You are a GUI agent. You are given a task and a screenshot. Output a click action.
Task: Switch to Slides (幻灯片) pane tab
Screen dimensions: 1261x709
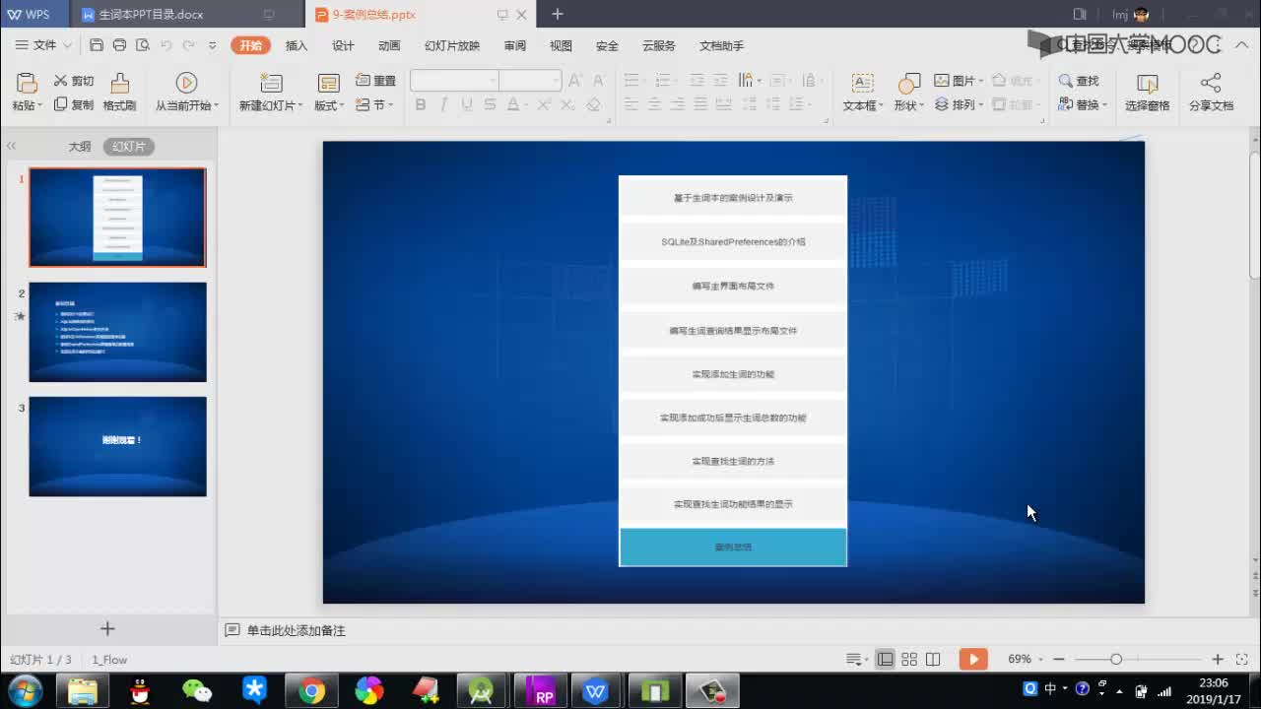[x=129, y=146]
